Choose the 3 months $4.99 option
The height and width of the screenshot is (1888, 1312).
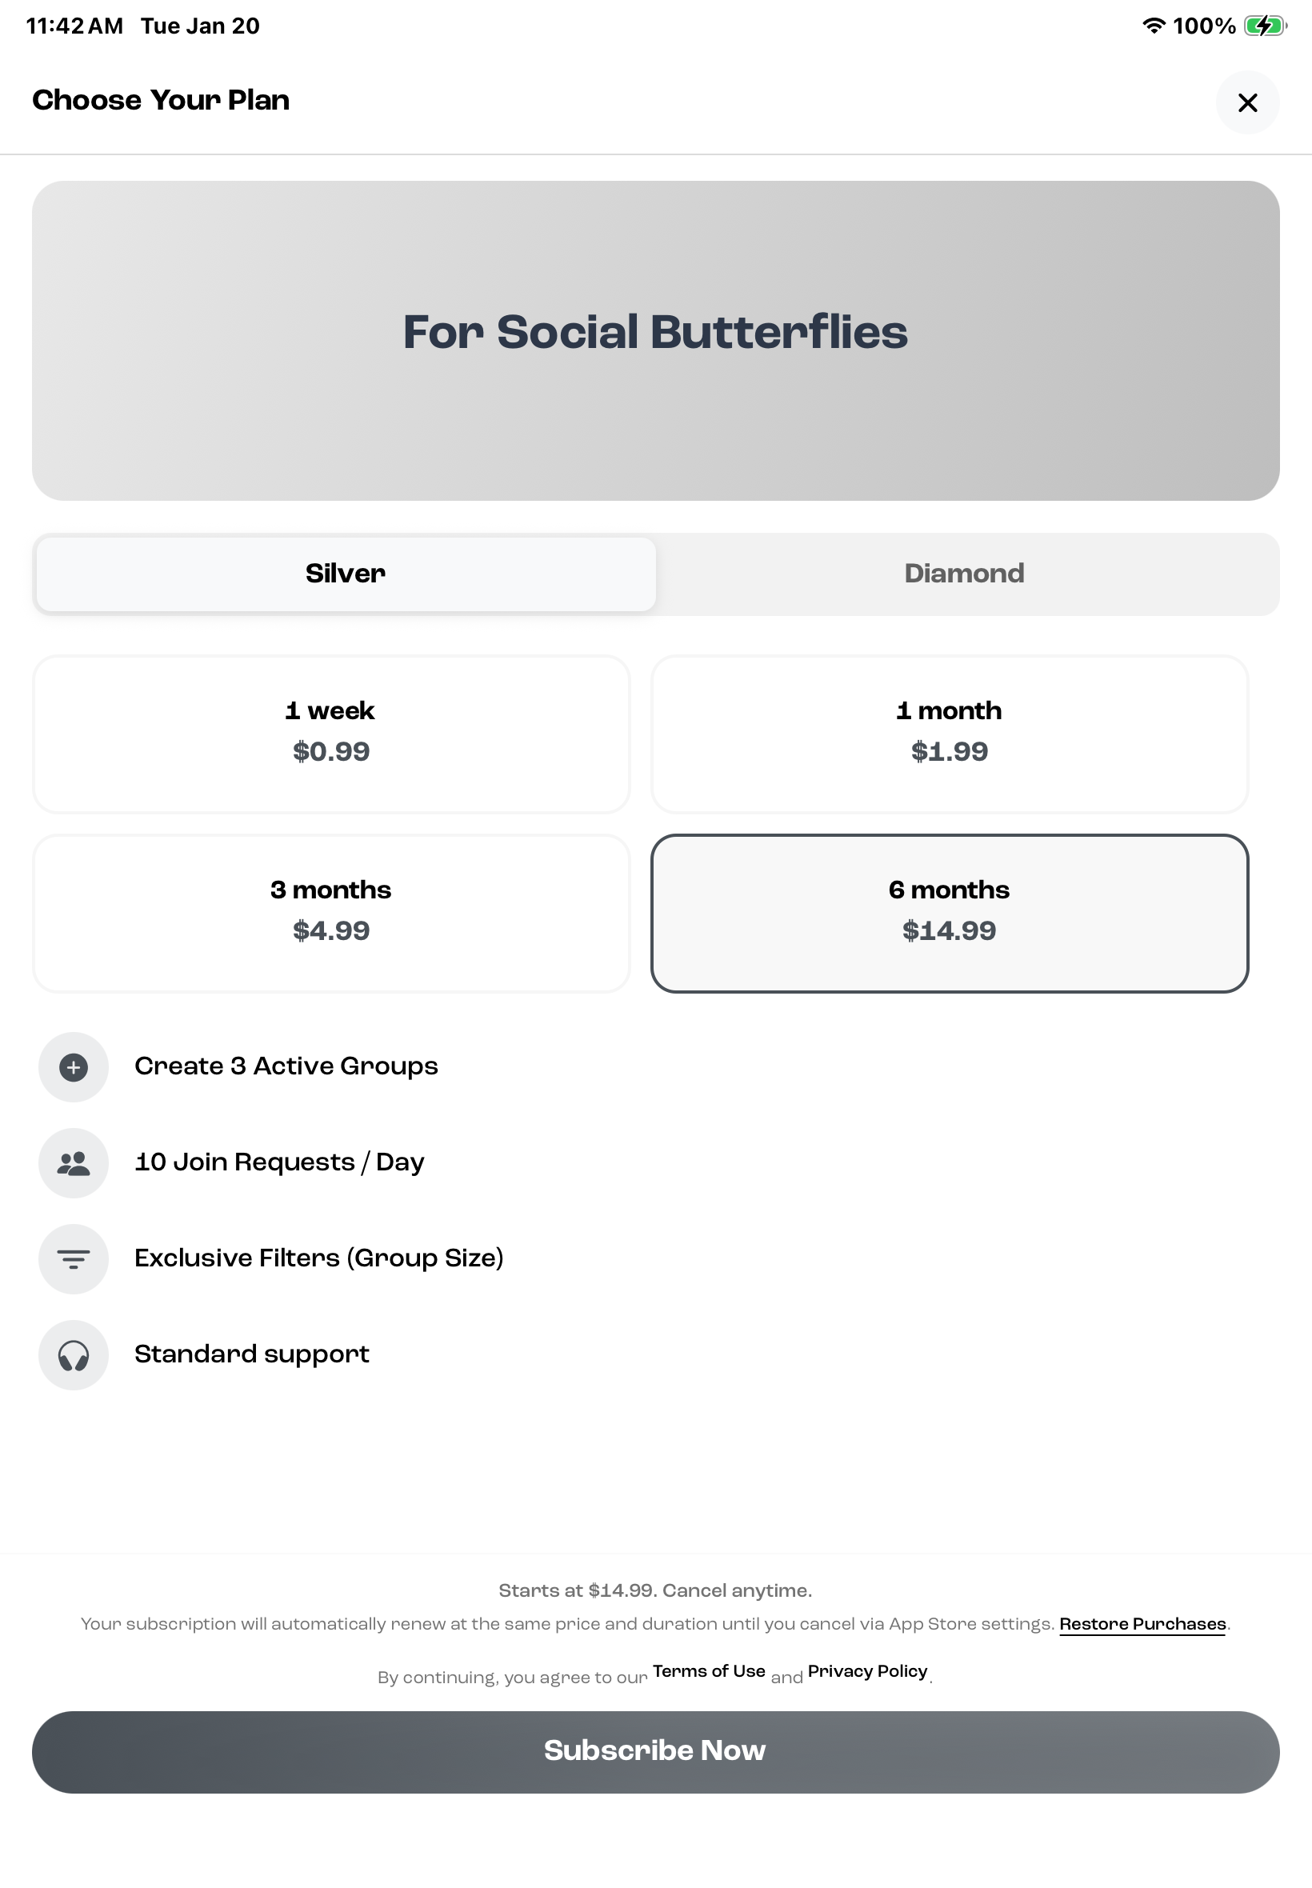pyautogui.click(x=331, y=913)
